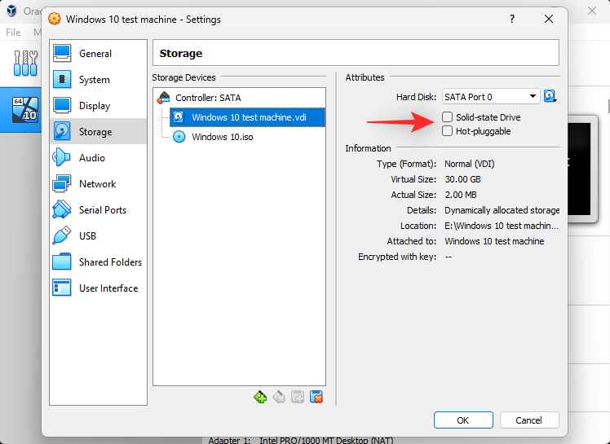Click the add attachment icon

298,398
